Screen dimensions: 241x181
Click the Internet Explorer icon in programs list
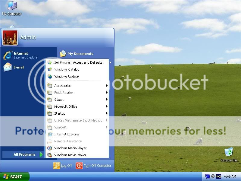tap(50, 134)
